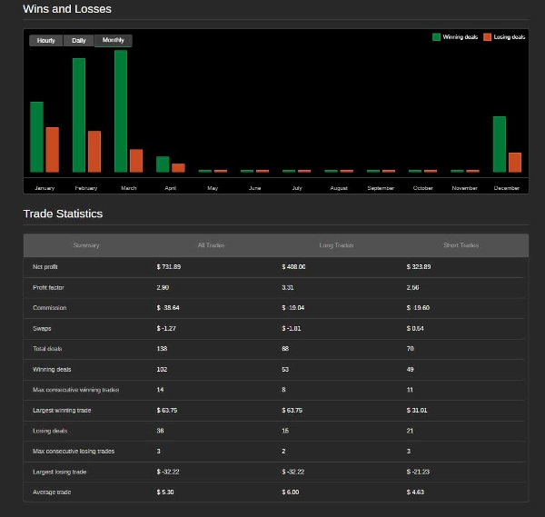Select the Losing deals row label

pos(50,431)
